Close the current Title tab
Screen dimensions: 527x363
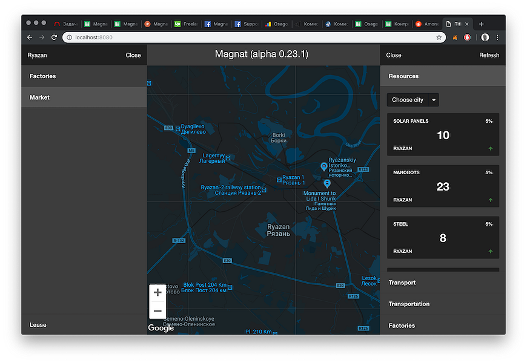click(x=467, y=24)
